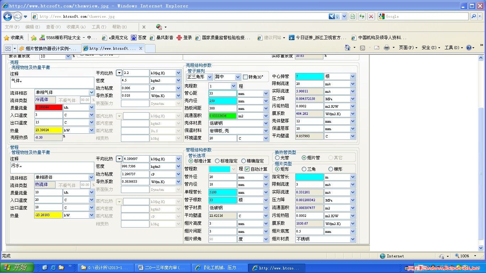Select the 光管 tube type radio
The width and height of the screenshot is (486, 273).
pyautogui.click(x=278, y=157)
